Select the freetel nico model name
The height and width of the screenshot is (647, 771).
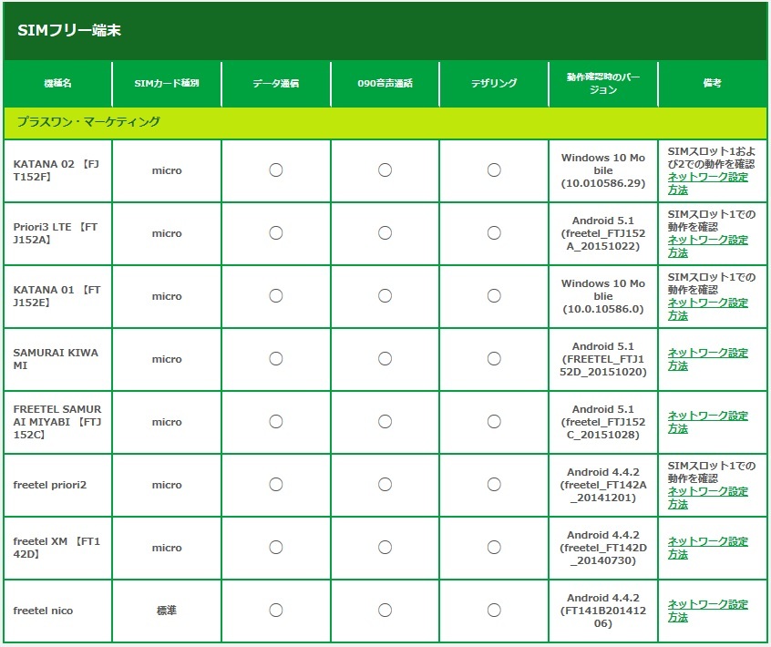[x=43, y=611]
